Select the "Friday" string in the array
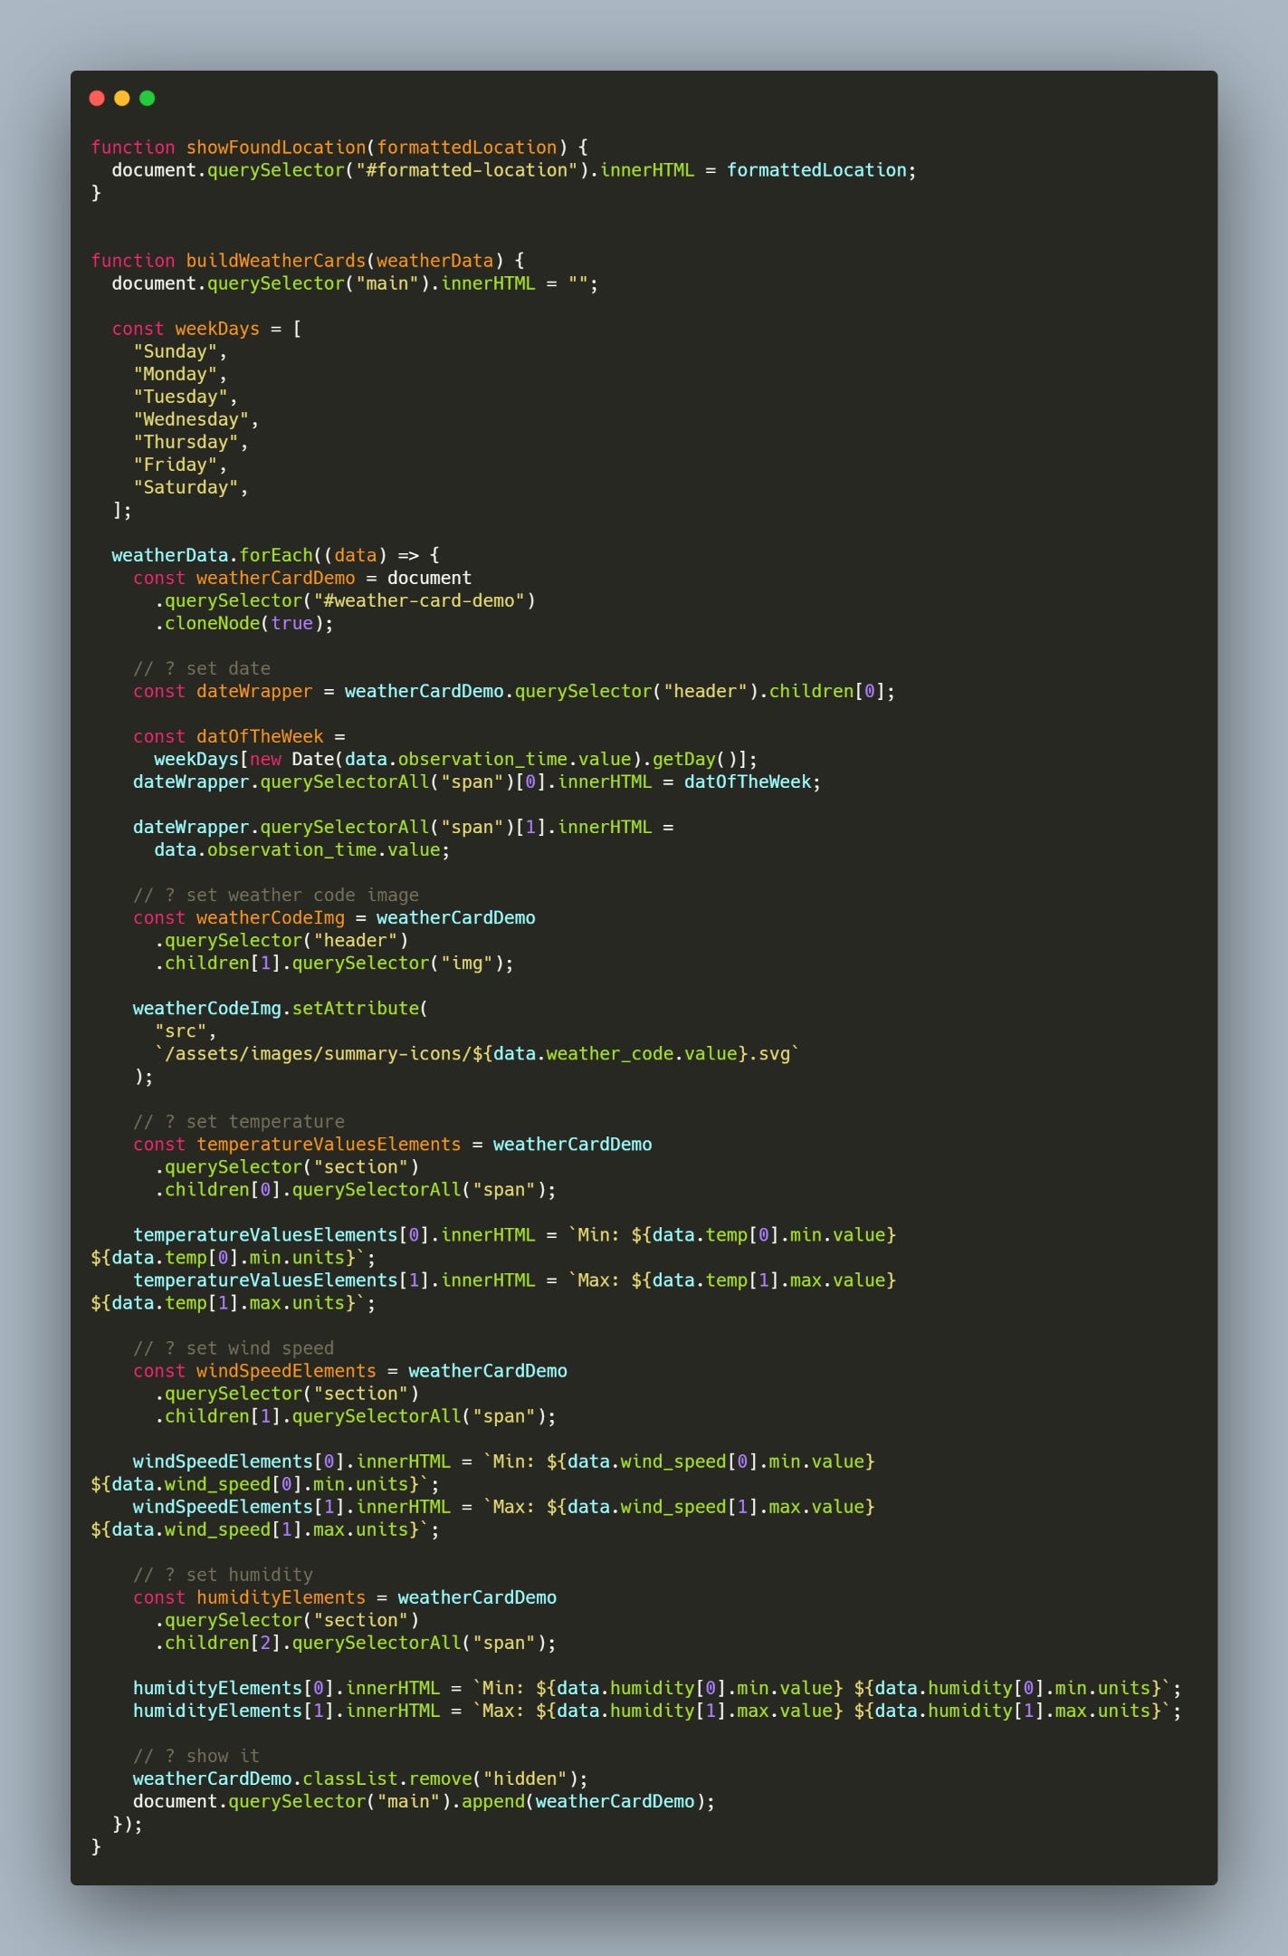Image resolution: width=1288 pixels, height=1956 pixels. point(176,465)
